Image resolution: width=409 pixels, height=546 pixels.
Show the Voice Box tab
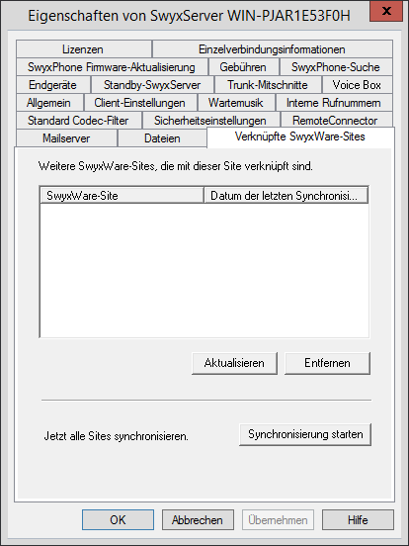(x=358, y=85)
